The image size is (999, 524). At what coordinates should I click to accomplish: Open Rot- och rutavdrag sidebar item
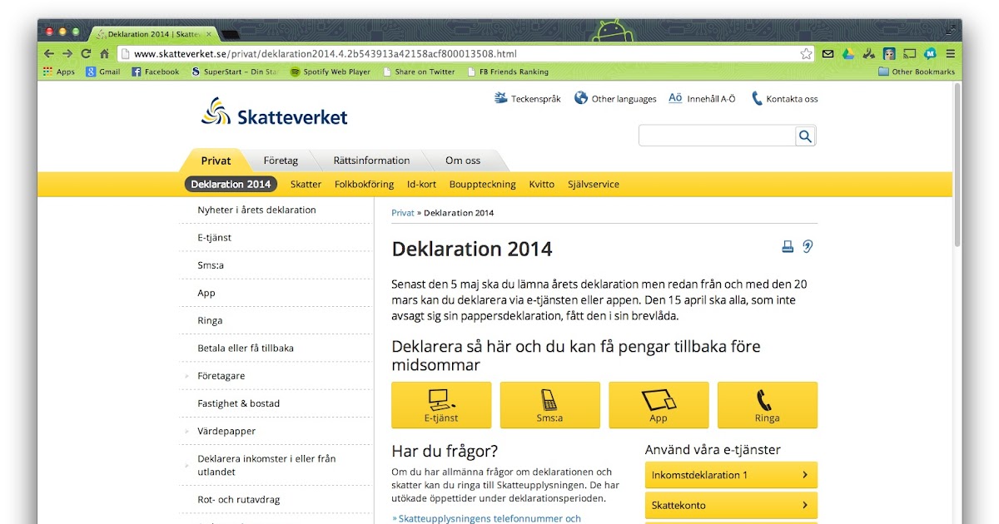(238, 500)
